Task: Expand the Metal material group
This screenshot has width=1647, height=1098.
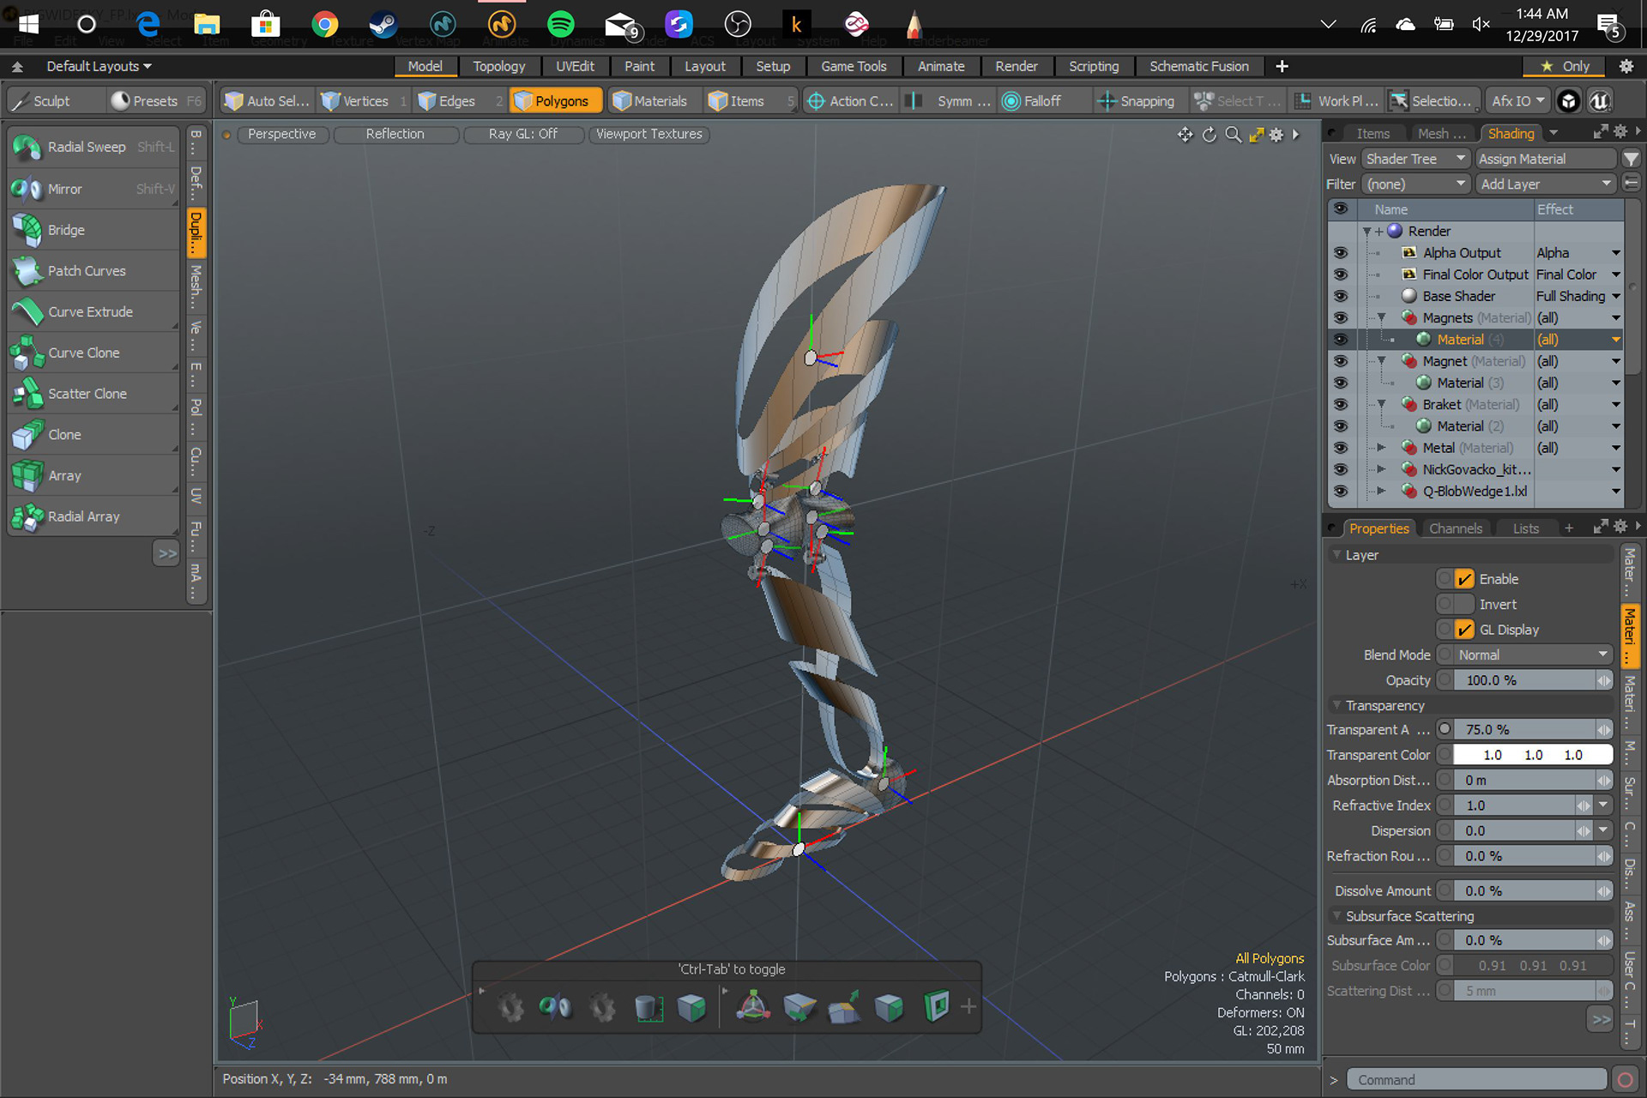Action: pos(1381,448)
